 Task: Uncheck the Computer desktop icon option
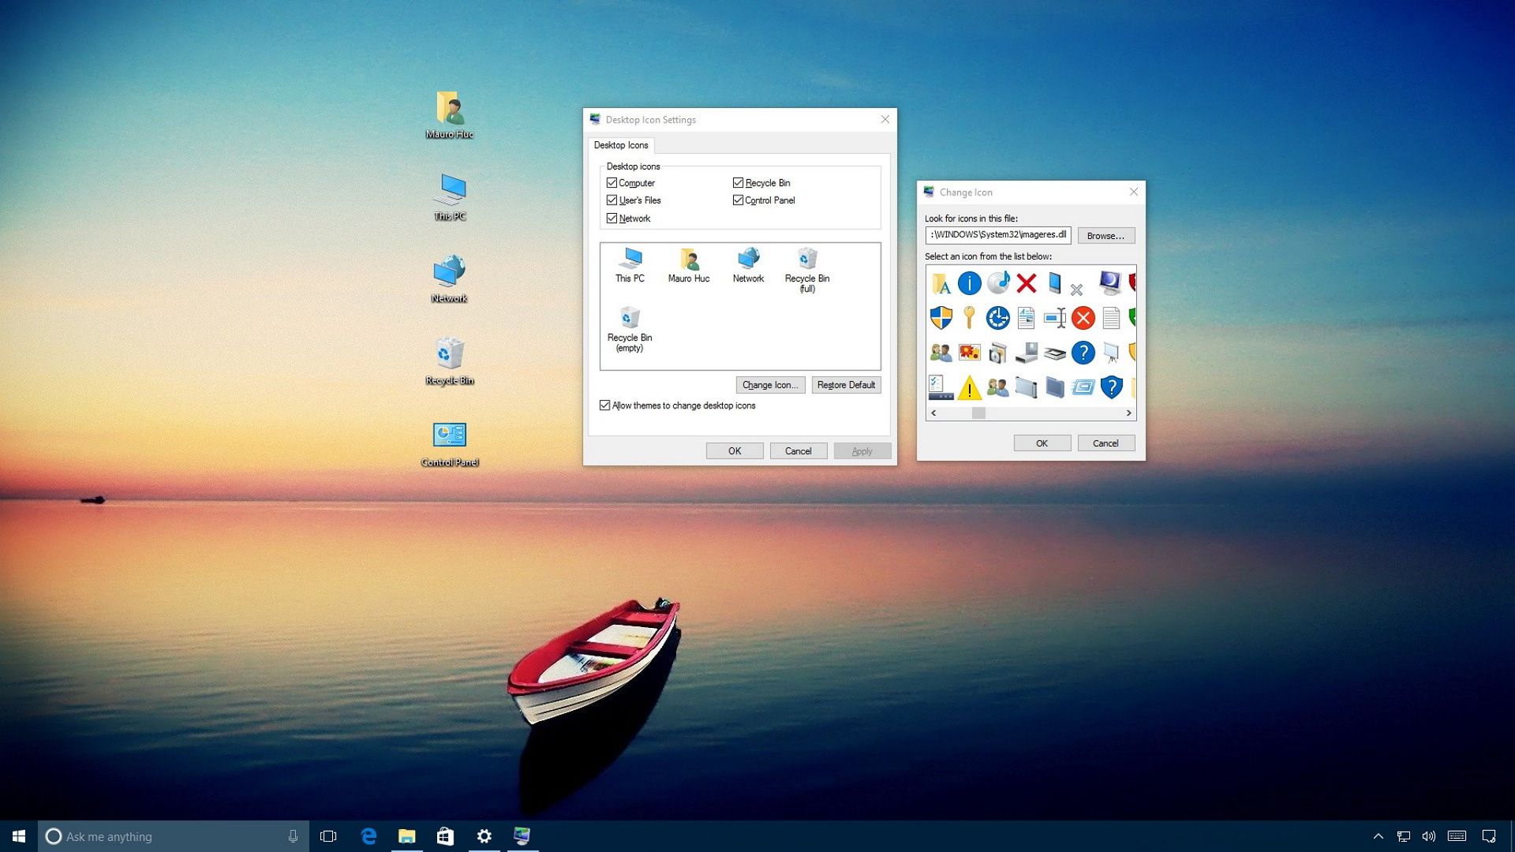pyautogui.click(x=612, y=182)
